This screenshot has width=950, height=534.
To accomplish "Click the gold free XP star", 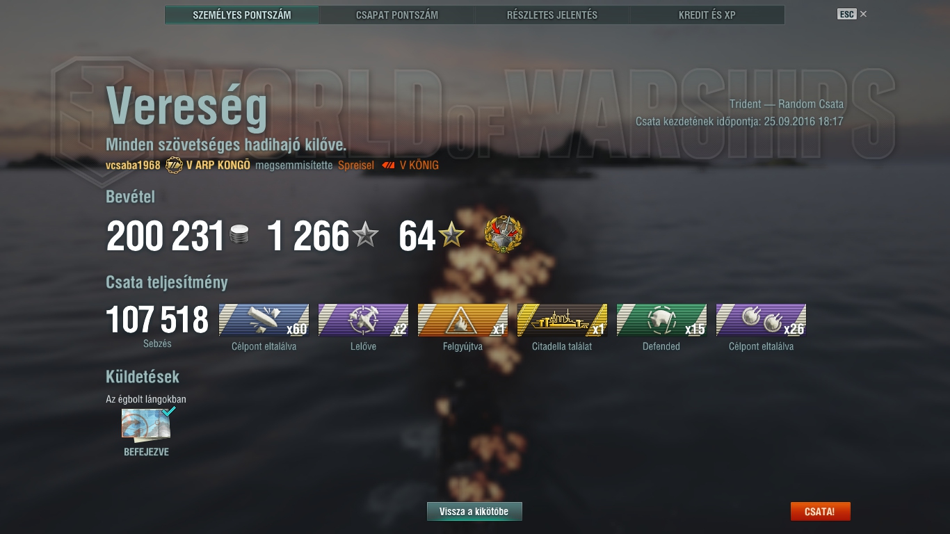I will [x=451, y=236].
